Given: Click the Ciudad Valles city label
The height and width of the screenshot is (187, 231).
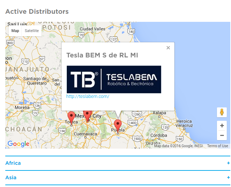Looking at the screenshot, I should pyautogui.click(x=92, y=29).
